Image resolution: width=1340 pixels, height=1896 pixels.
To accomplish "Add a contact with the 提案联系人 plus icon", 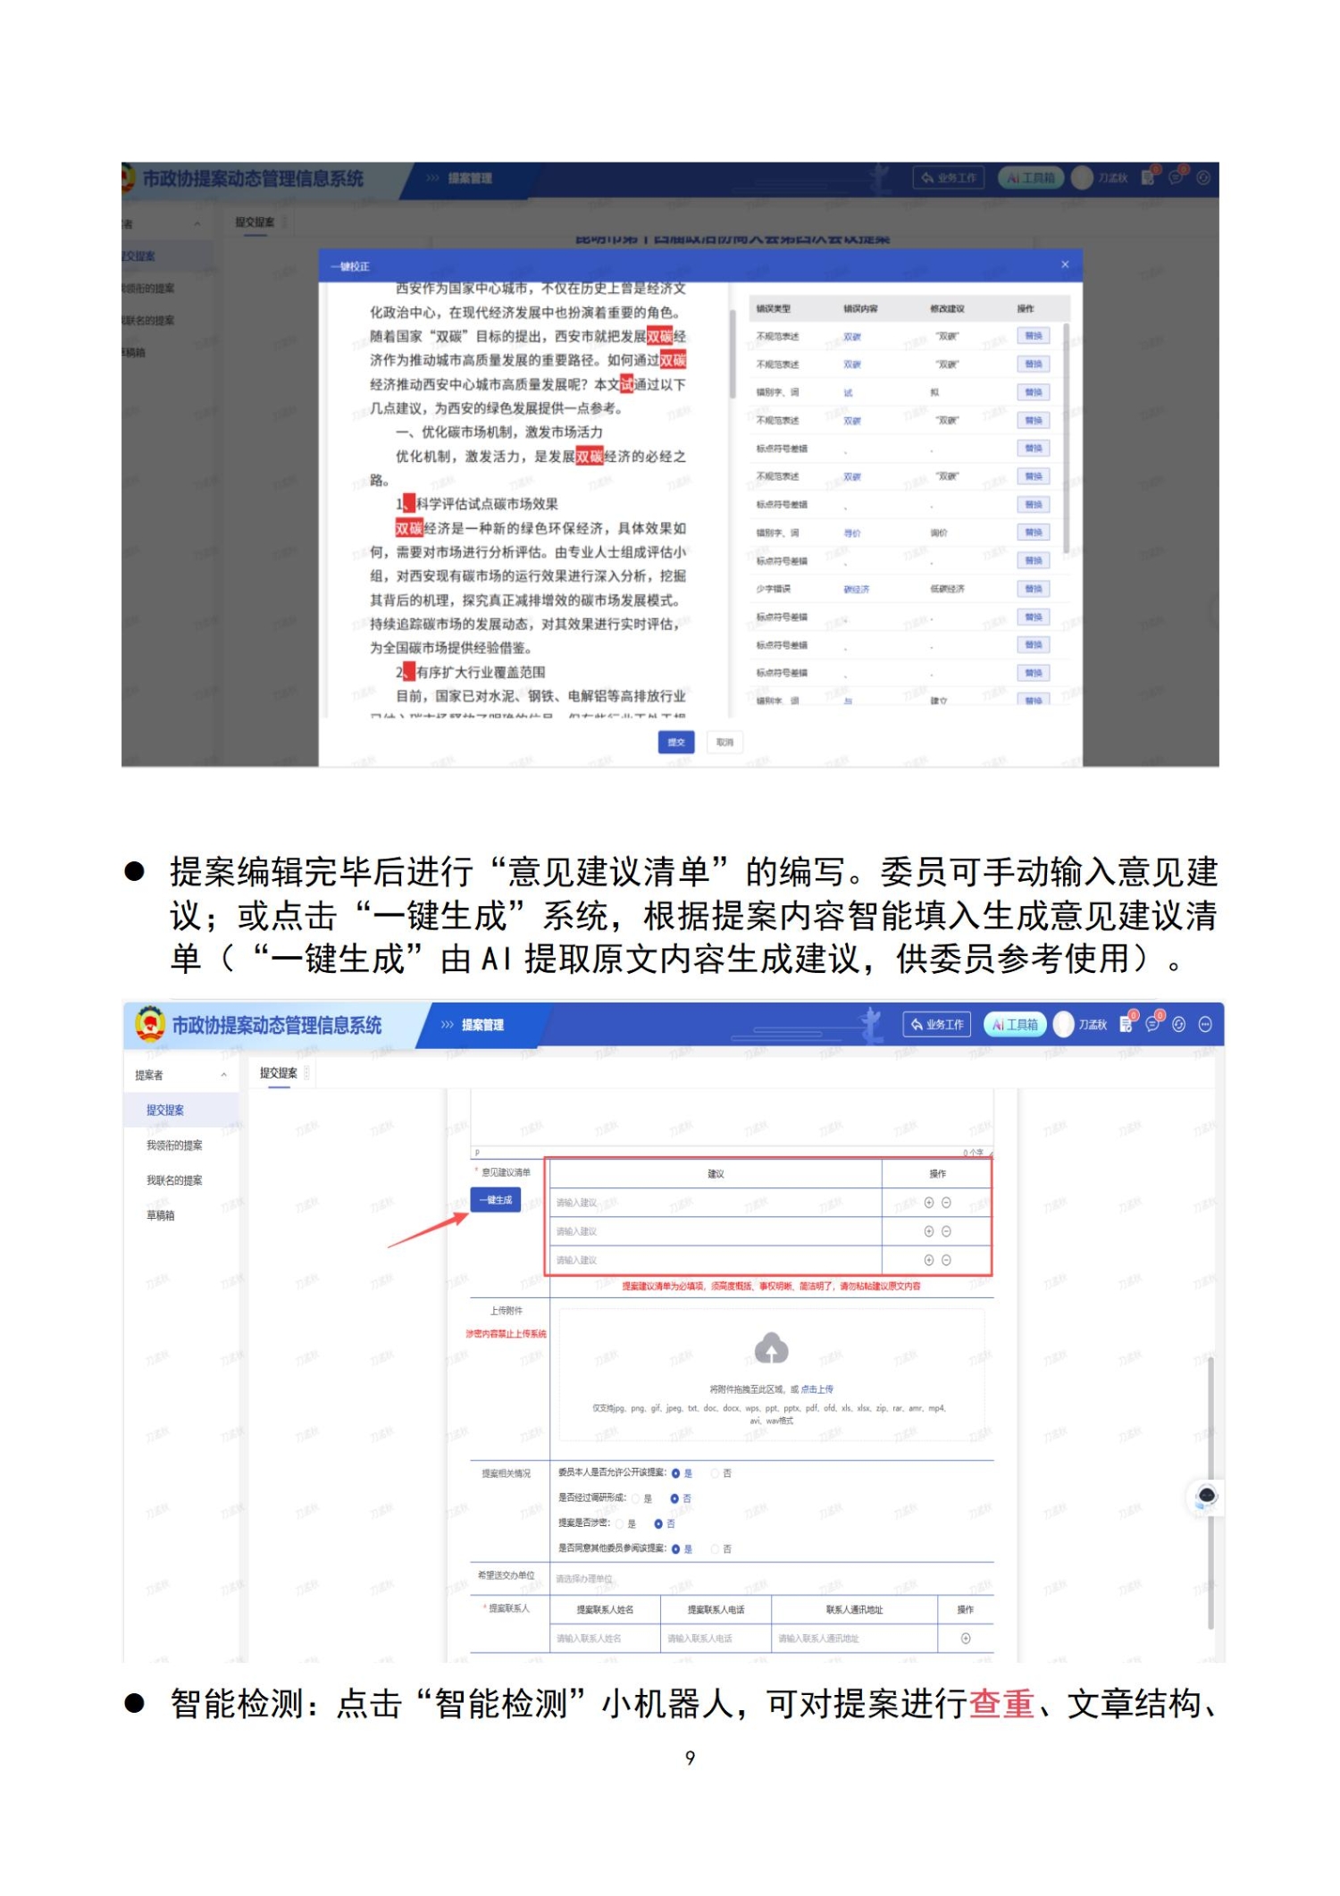I will point(965,1638).
